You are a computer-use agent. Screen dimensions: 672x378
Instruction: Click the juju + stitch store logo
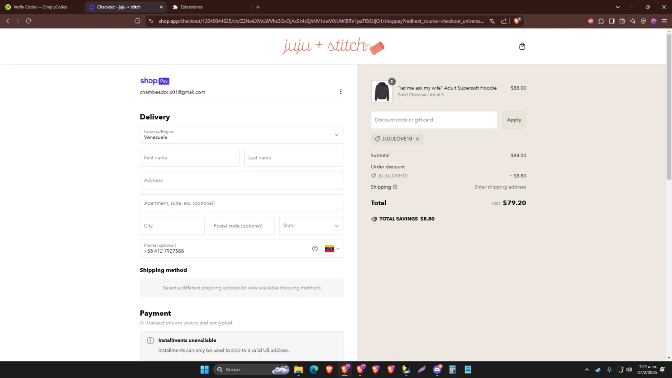tap(333, 46)
